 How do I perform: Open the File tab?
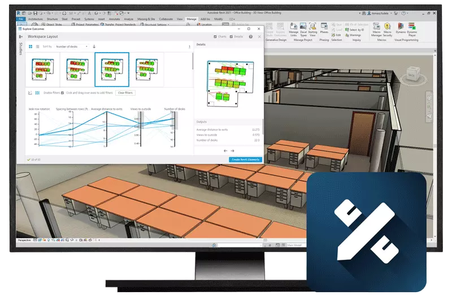coord(21,19)
